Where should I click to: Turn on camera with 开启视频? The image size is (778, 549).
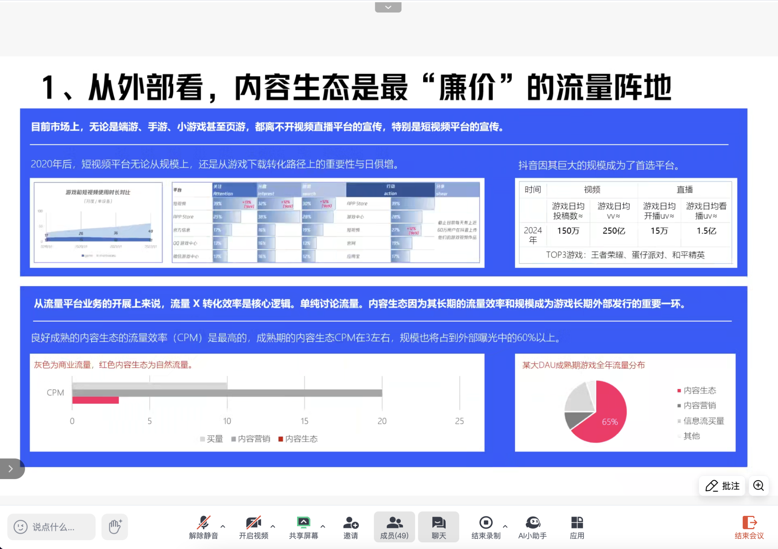253,523
